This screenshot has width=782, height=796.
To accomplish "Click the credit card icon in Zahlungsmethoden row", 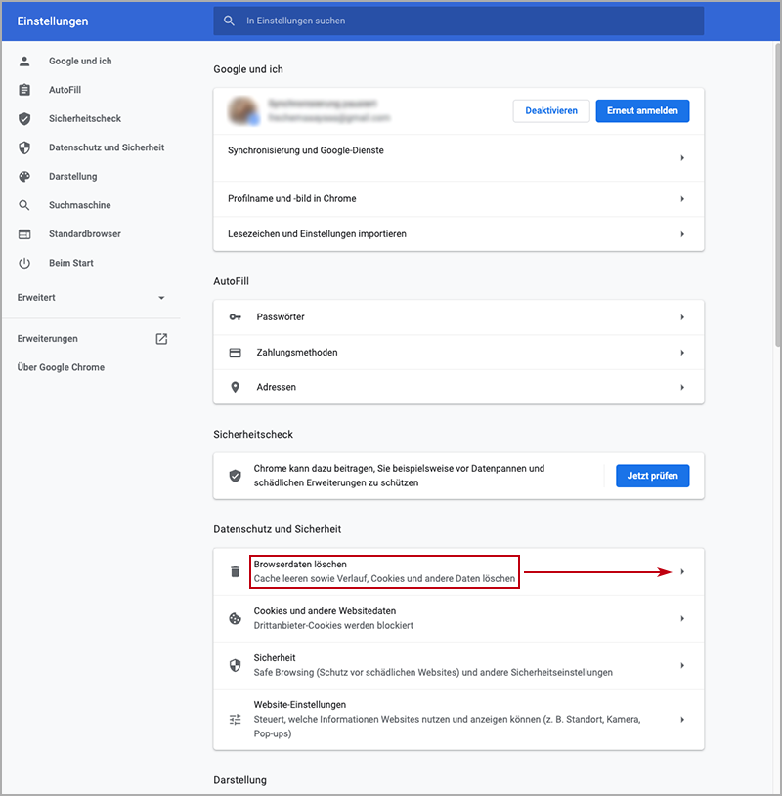I will point(235,353).
